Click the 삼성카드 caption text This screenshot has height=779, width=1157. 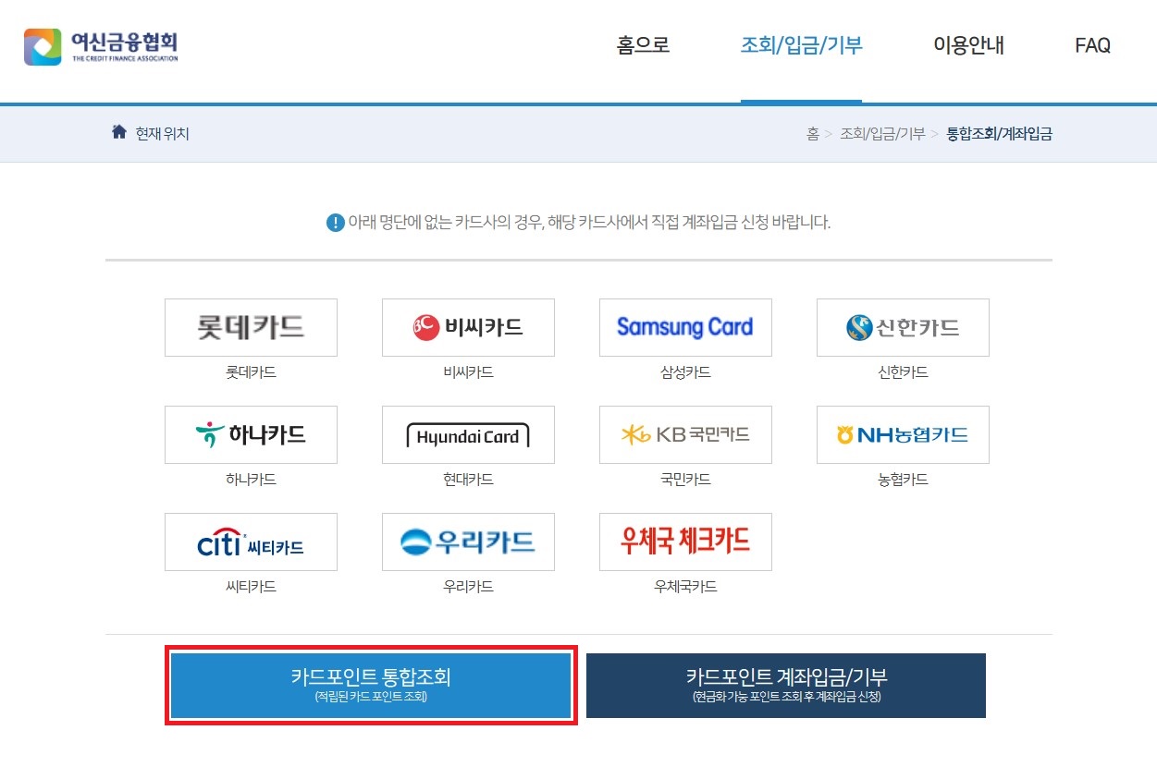[x=685, y=372]
